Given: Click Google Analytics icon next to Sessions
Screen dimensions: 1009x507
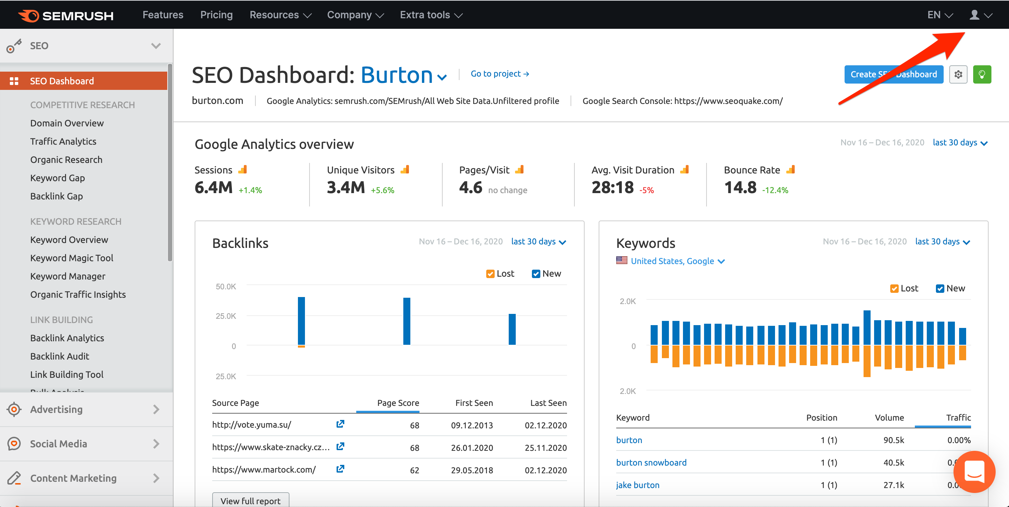Looking at the screenshot, I should tap(242, 169).
